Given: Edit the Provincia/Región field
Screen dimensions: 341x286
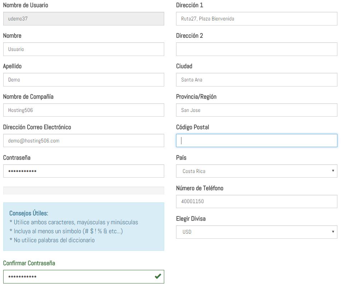Looking at the screenshot, I should (x=256, y=110).
